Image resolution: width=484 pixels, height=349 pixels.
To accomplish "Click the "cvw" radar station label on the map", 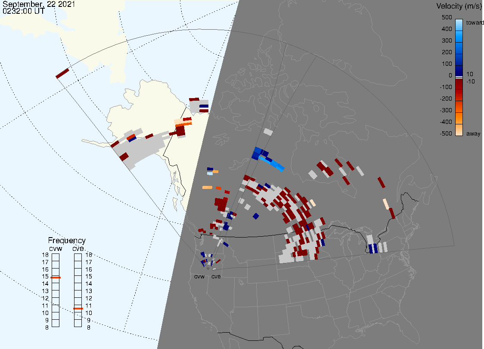I will click(x=199, y=276).
